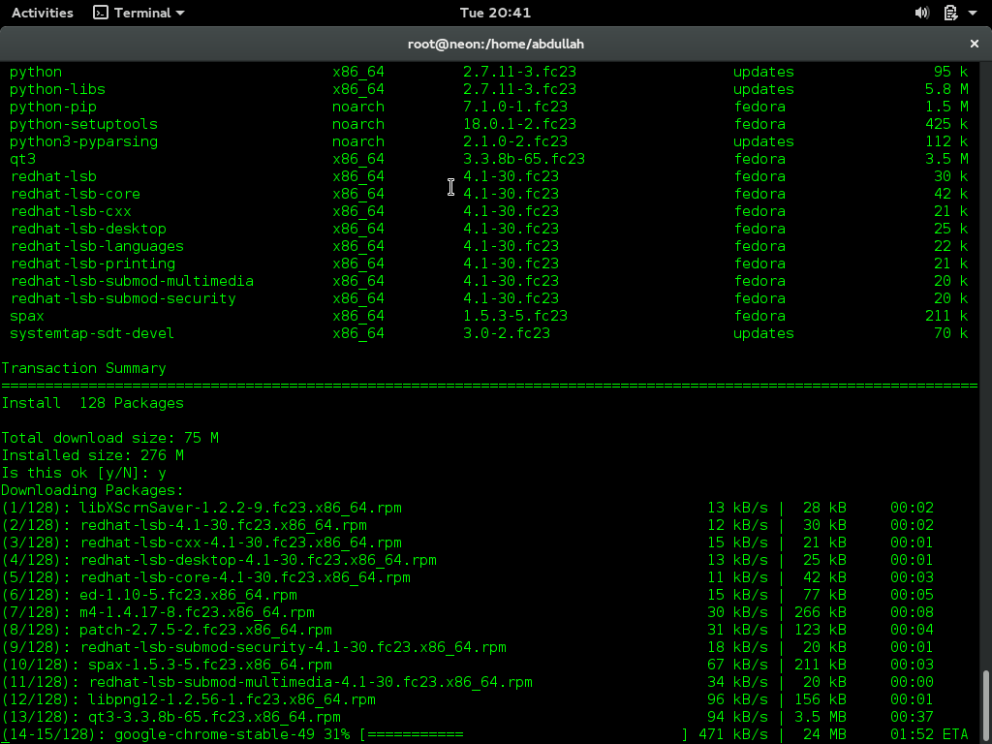Click the python-pip package name
Image resolution: width=992 pixels, height=744 pixels.
(x=53, y=107)
